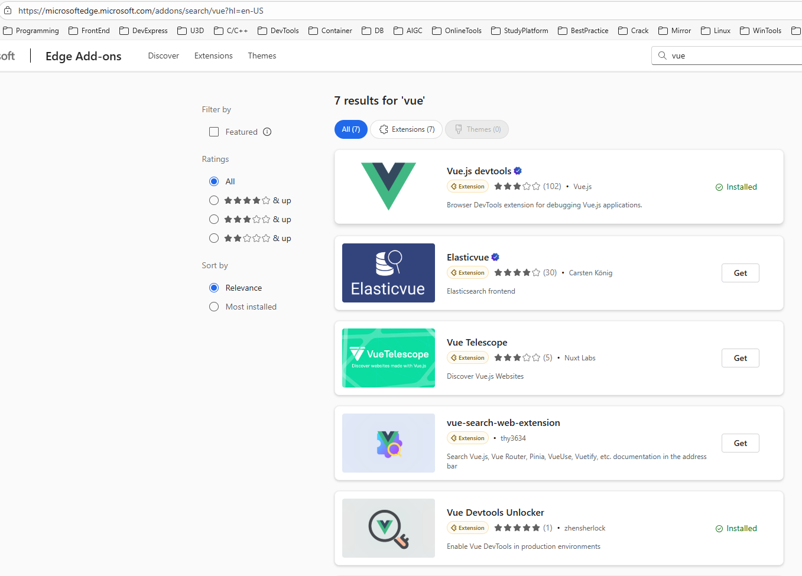The height and width of the screenshot is (576, 802).
Task: Get the vue-search-web-extension
Action: pos(741,443)
